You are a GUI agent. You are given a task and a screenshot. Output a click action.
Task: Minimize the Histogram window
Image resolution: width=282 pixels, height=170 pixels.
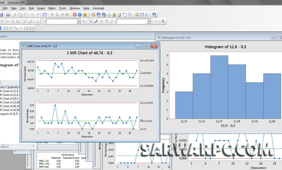click(274, 38)
